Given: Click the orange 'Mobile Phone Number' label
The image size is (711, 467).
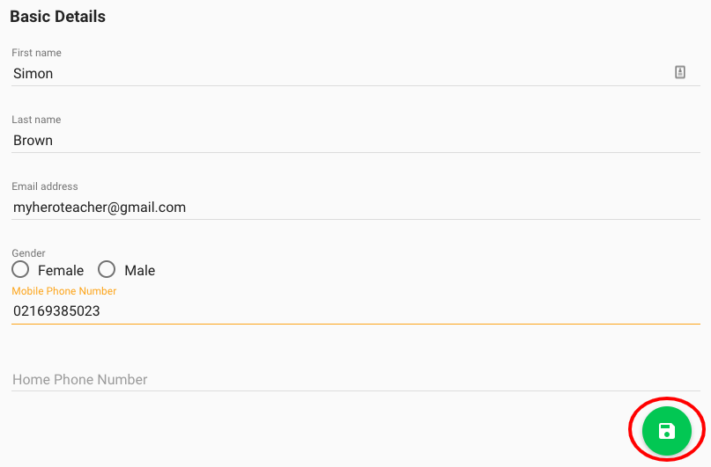Looking at the screenshot, I should [x=63, y=291].
